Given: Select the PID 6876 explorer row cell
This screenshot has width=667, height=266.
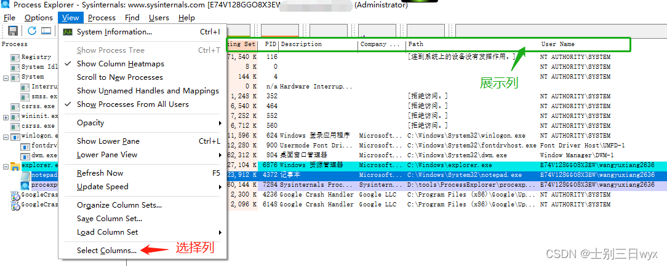Looking at the screenshot, I should (x=270, y=165).
